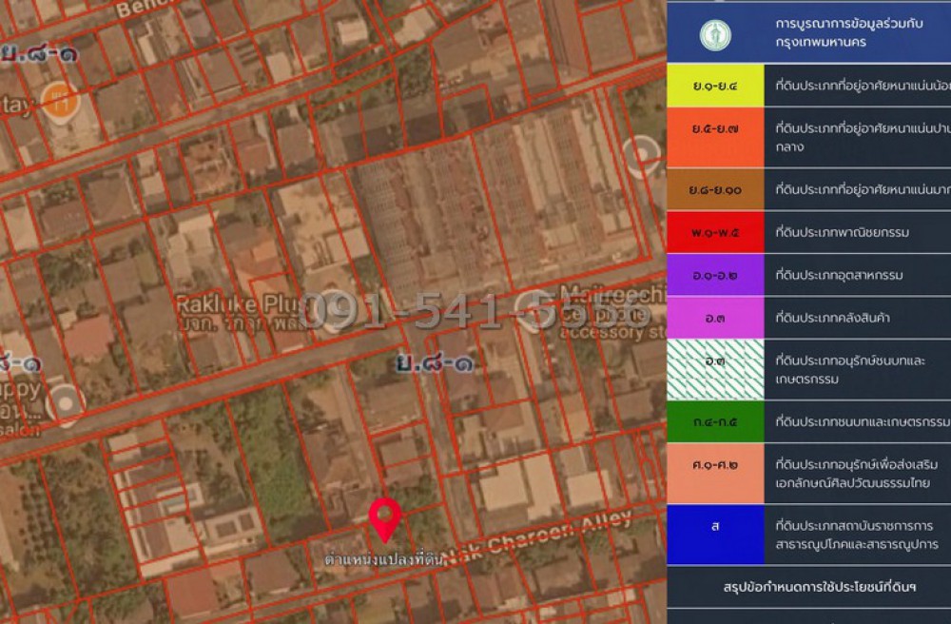Viewport: 951px width, 624px height.
Task: Click the blue ส government zone swatch
Action: tap(715, 534)
